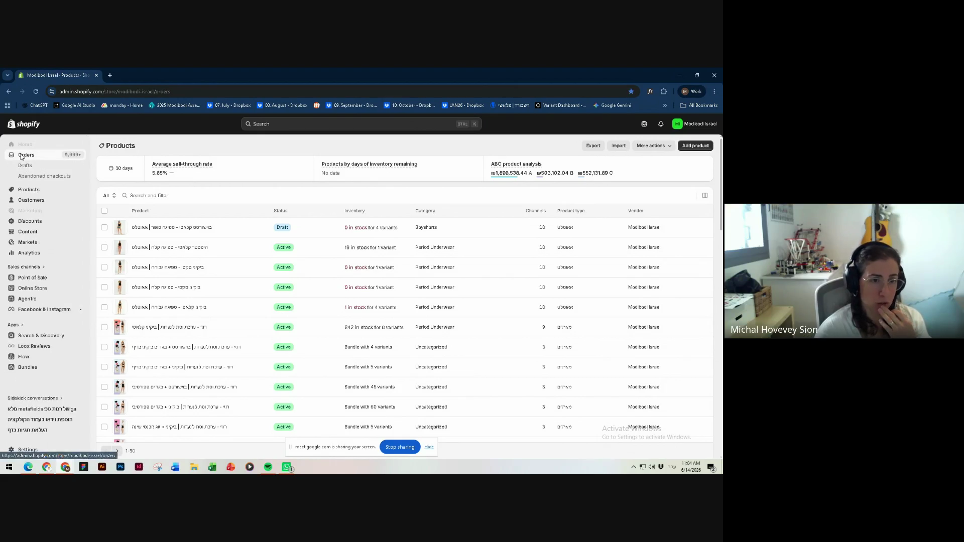Reload the page with the refresh icon
The width and height of the screenshot is (964, 542).
coord(36,91)
